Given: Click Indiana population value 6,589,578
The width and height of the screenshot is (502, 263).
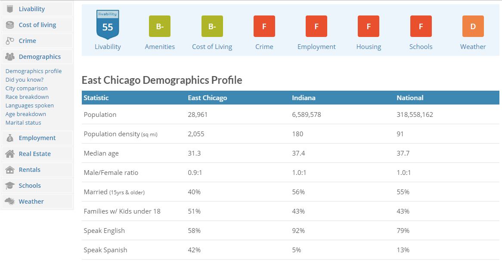Looking at the screenshot, I should coord(307,114).
